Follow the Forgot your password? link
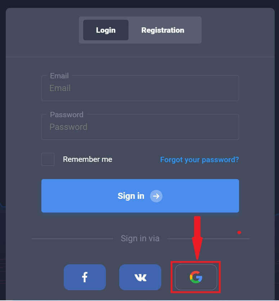Image resolution: width=279 pixels, height=301 pixels. point(199,160)
